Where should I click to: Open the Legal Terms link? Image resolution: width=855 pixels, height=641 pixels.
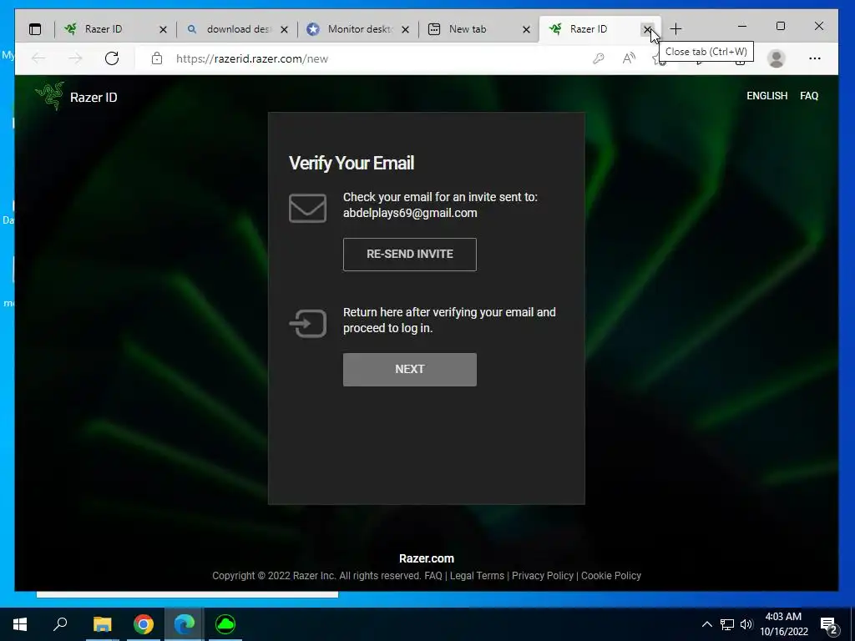477,576
